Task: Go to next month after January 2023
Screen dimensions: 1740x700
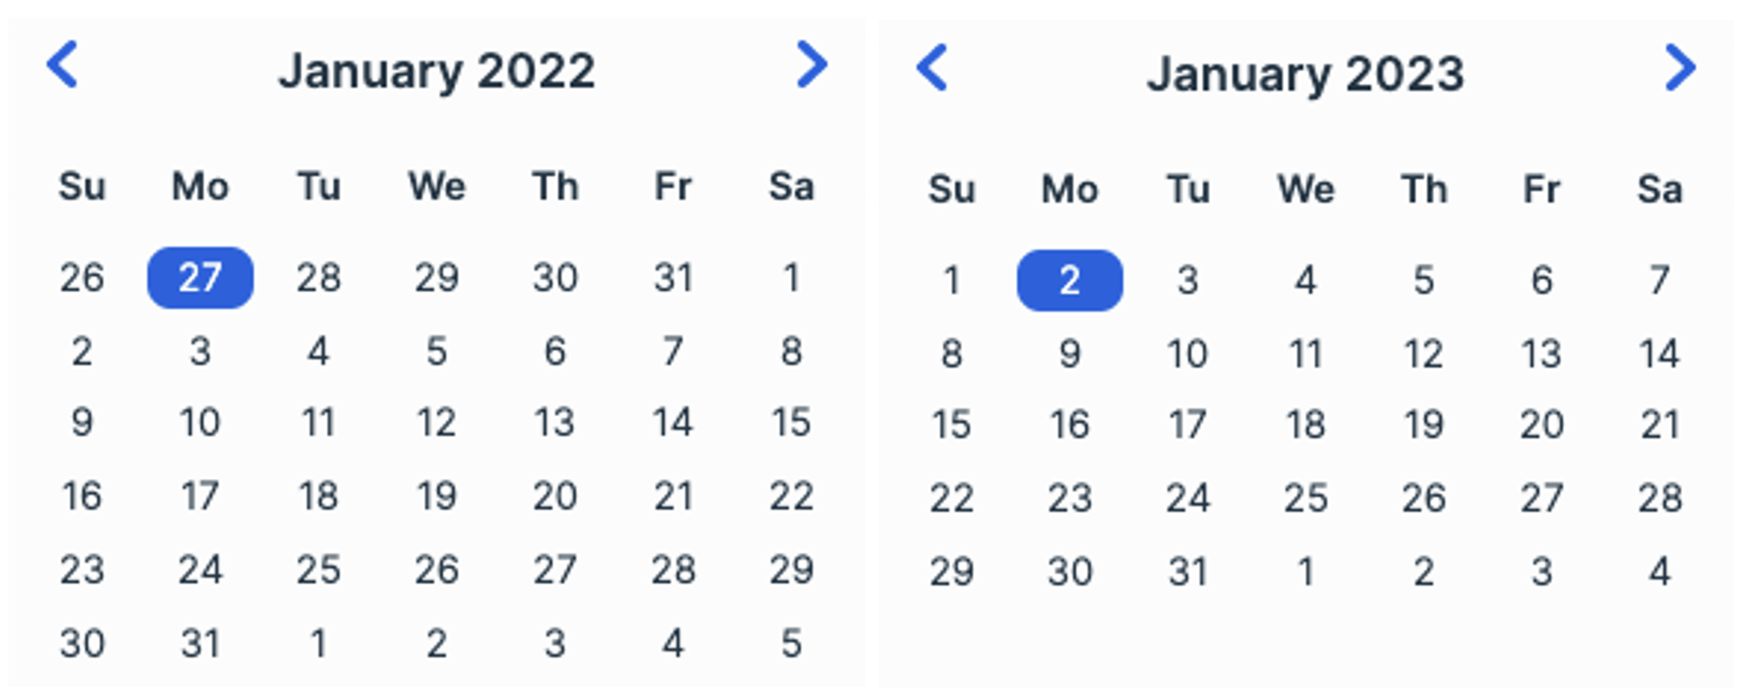Action: click(1680, 67)
